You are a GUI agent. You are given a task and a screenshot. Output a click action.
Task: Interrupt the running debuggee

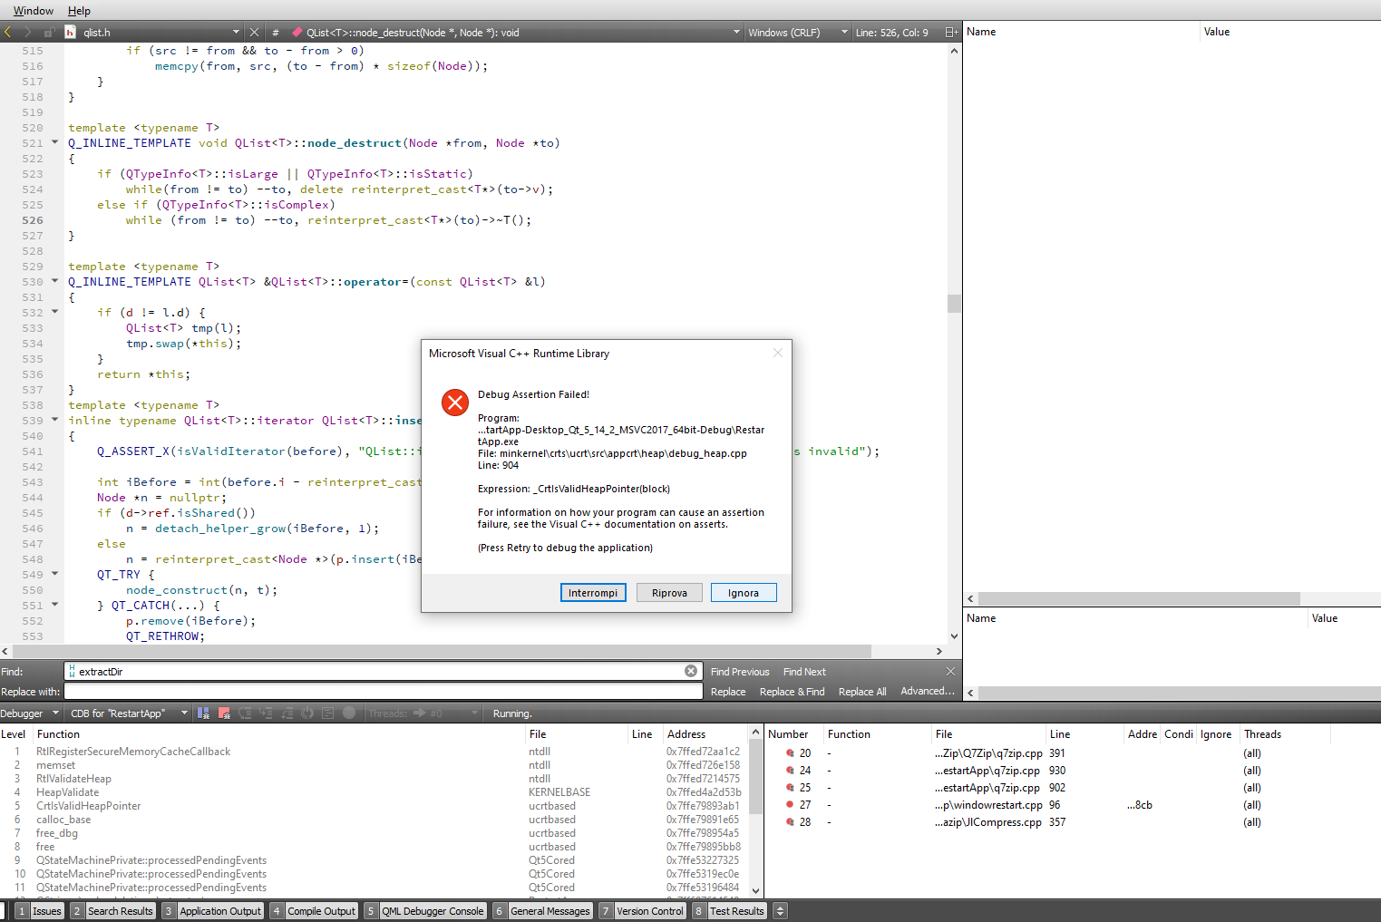[203, 713]
